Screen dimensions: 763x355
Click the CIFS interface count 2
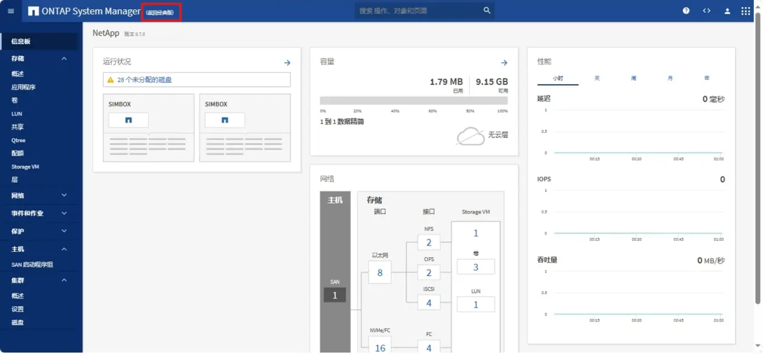(x=429, y=273)
